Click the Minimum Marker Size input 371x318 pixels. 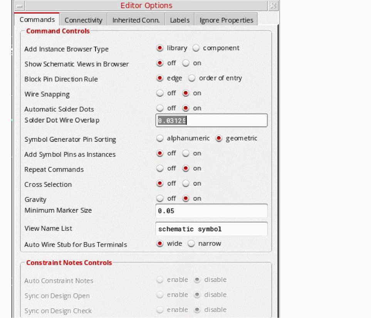(211, 211)
